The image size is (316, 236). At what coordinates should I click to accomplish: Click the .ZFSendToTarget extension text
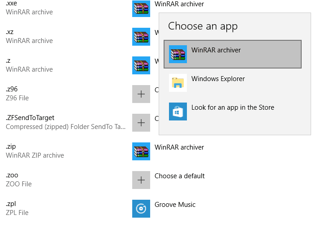[x=30, y=118]
